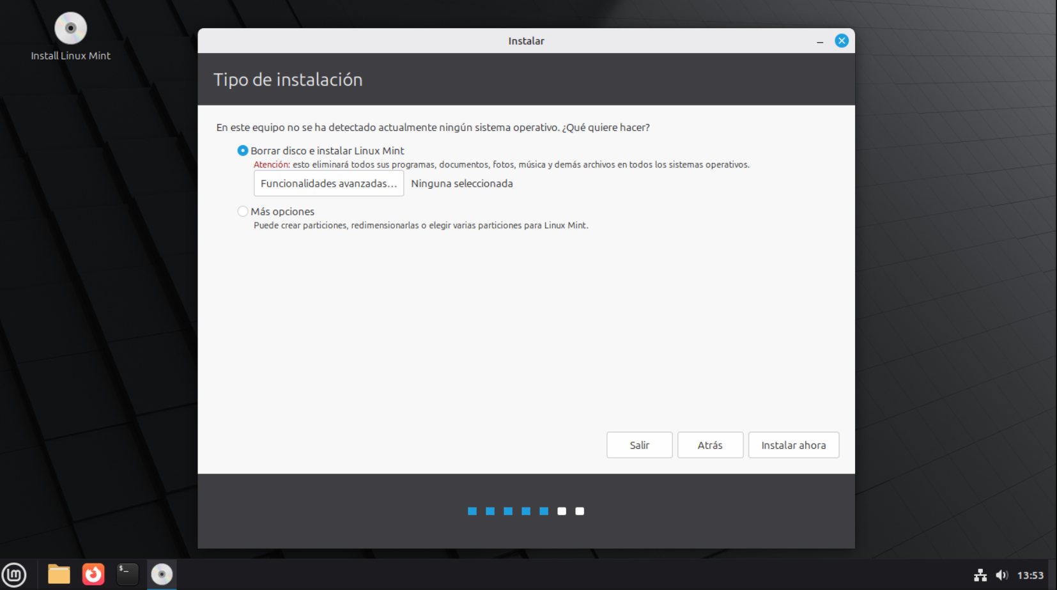Launch the file manager from the taskbar
Viewport: 1057px width, 590px height.
(x=59, y=575)
